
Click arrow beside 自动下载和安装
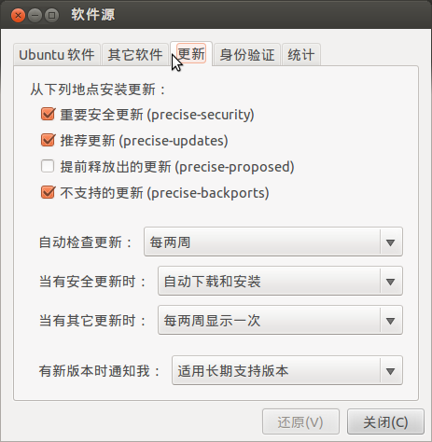(390, 282)
